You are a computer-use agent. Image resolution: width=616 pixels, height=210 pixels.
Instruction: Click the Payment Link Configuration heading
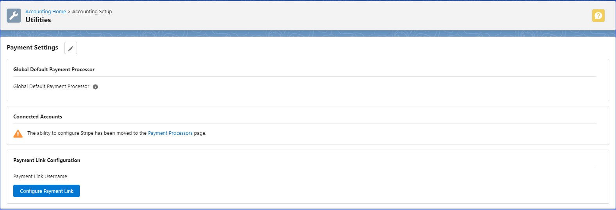tap(47, 161)
